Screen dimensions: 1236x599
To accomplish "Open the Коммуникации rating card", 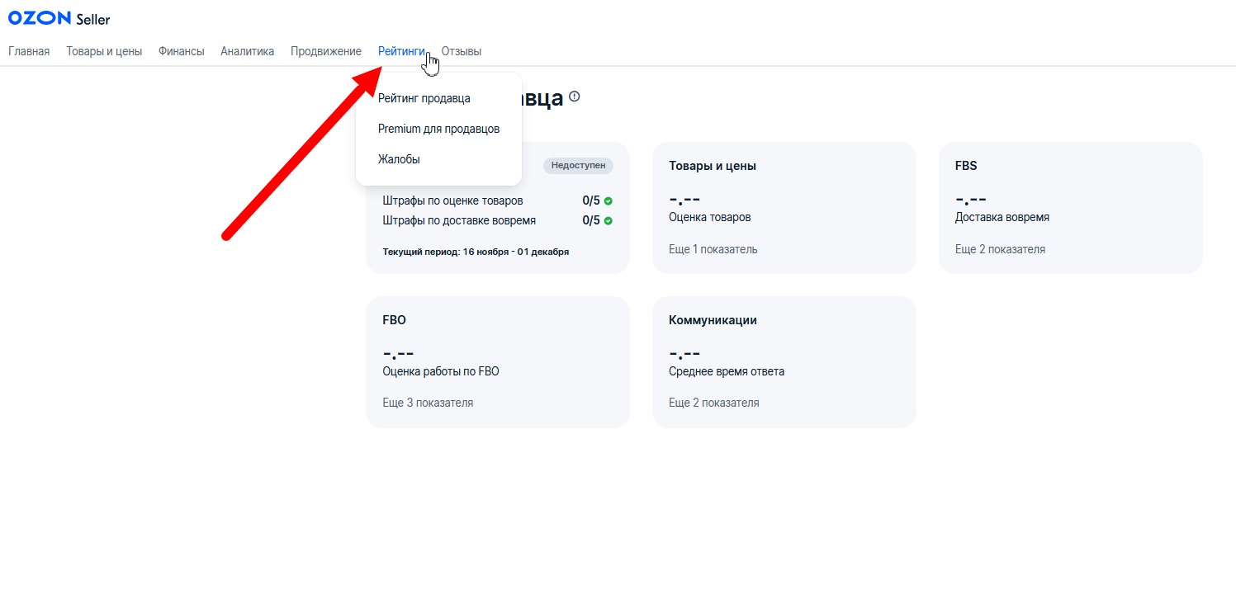I will tap(784, 361).
